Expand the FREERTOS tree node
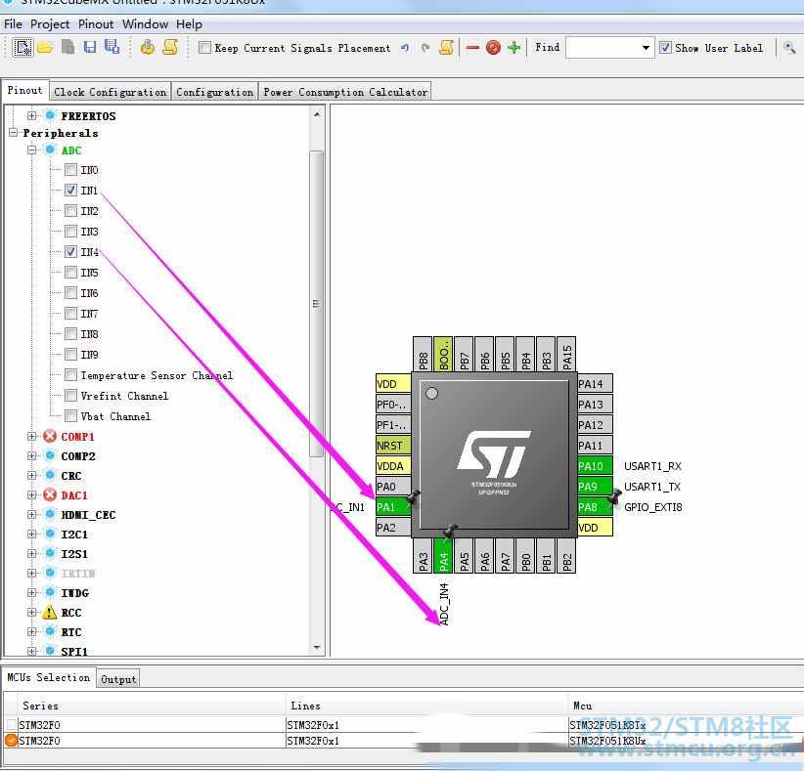The width and height of the screenshot is (804, 771). [x=32, y=115]
